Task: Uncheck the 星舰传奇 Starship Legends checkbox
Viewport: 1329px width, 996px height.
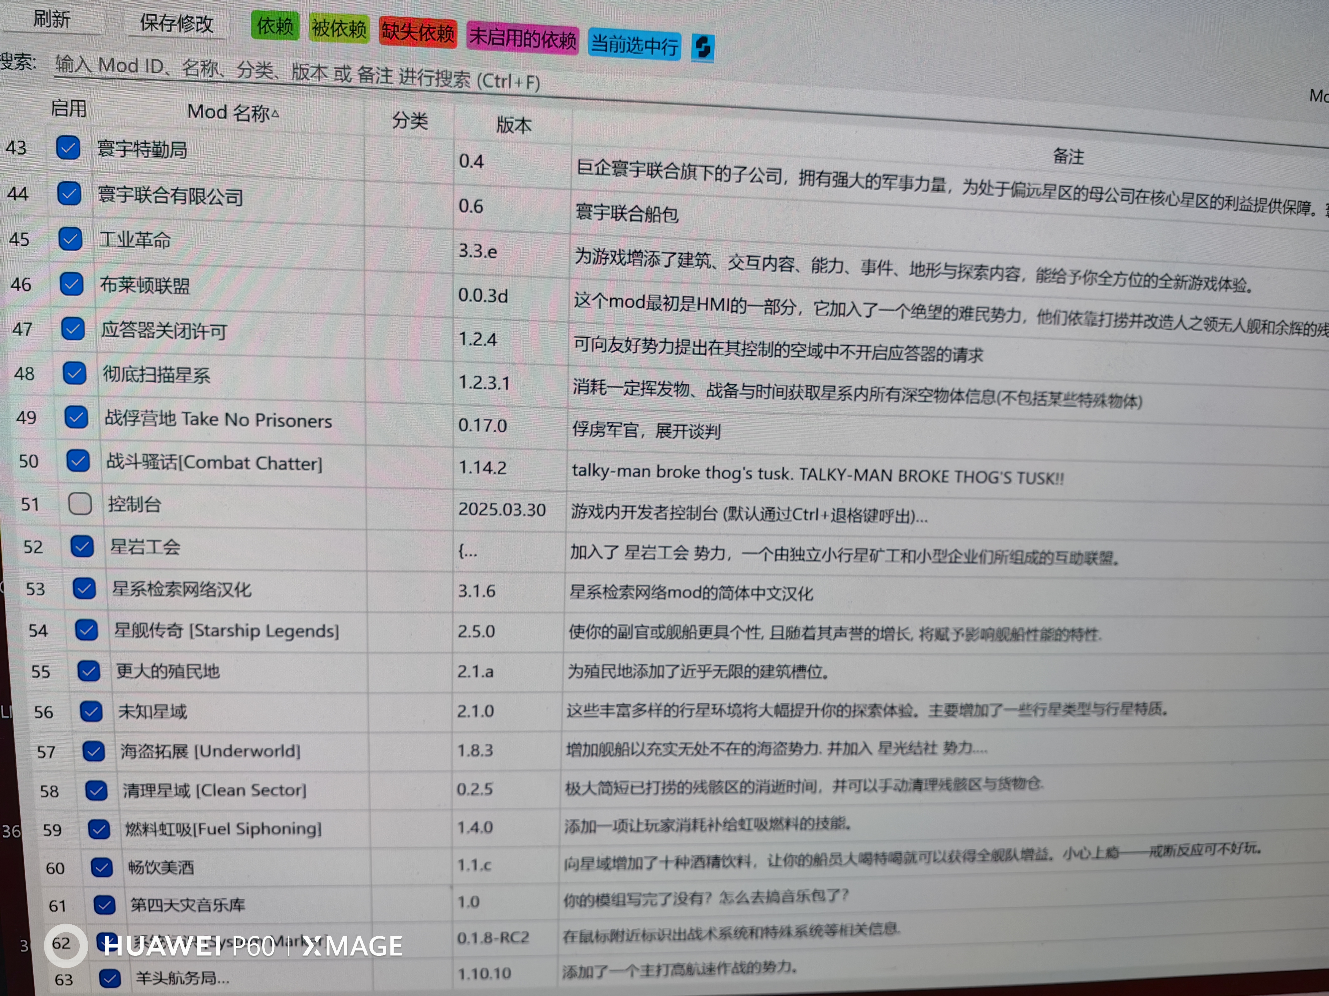Action: [86, 629]
